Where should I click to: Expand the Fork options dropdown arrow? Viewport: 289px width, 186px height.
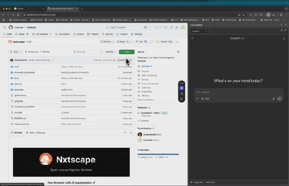point(151,42)
